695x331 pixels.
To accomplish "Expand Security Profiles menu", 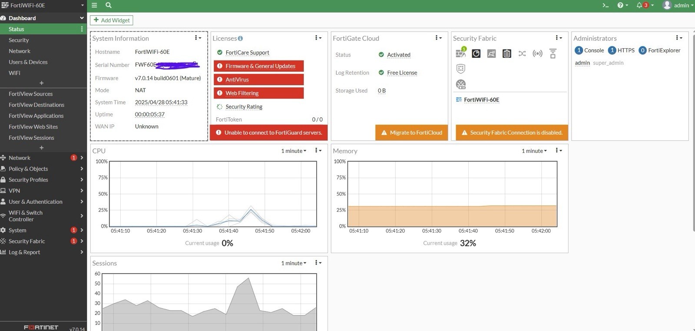I will click(43, 180).
